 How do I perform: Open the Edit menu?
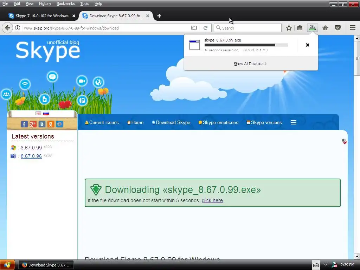(17, 4)
